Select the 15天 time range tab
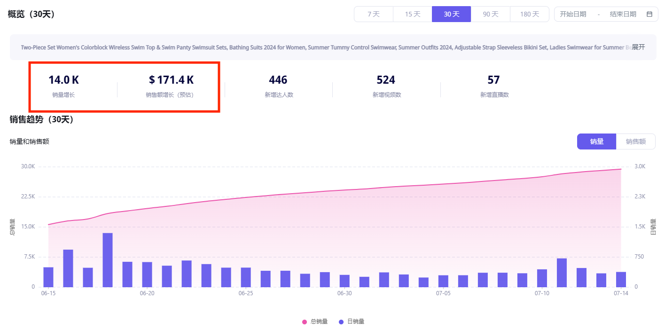 (413, 14)
